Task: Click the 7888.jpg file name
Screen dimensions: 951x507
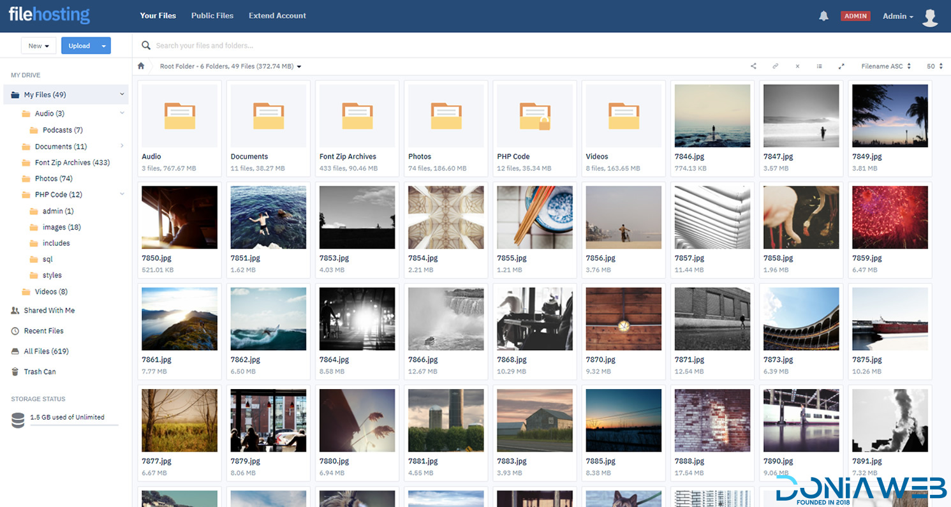Action: pyautogui.click(x=689, y=461)
